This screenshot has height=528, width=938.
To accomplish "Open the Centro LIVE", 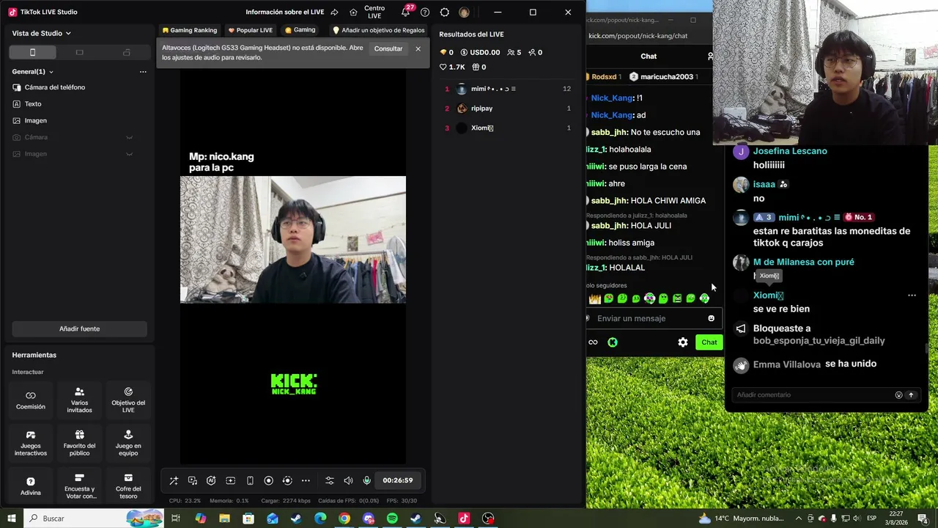I will [367, 12].
